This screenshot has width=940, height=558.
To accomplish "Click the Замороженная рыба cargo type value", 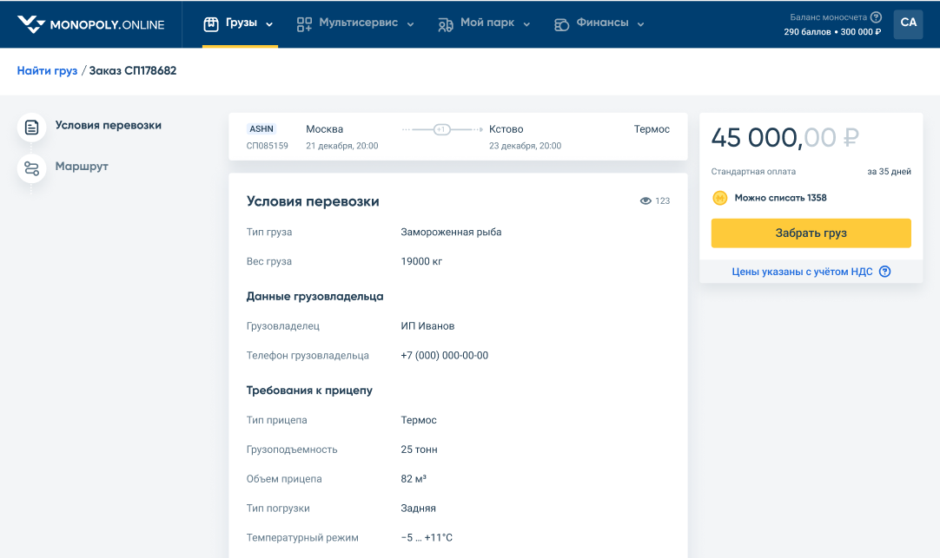I will click(451, 232).
